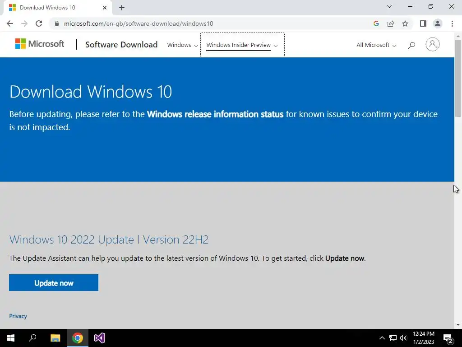Viewport: 462px width, 347px height.
Task: Open a new browser tab
Action: 122,8
